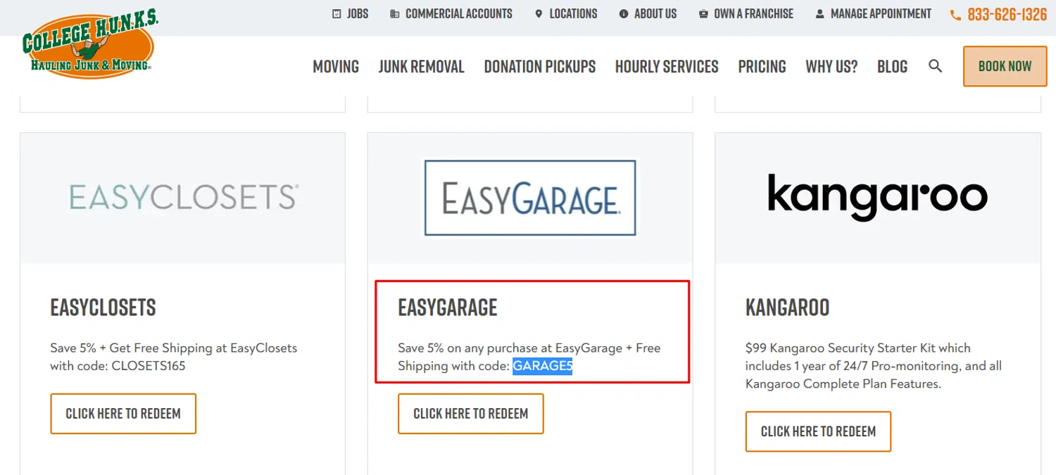
Task: Redeem the Kangaroo offer
Action: pyautogui.click(x=818, y=431)
